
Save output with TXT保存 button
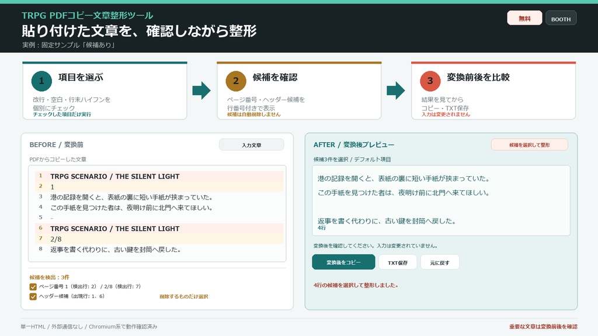(398, 262)
